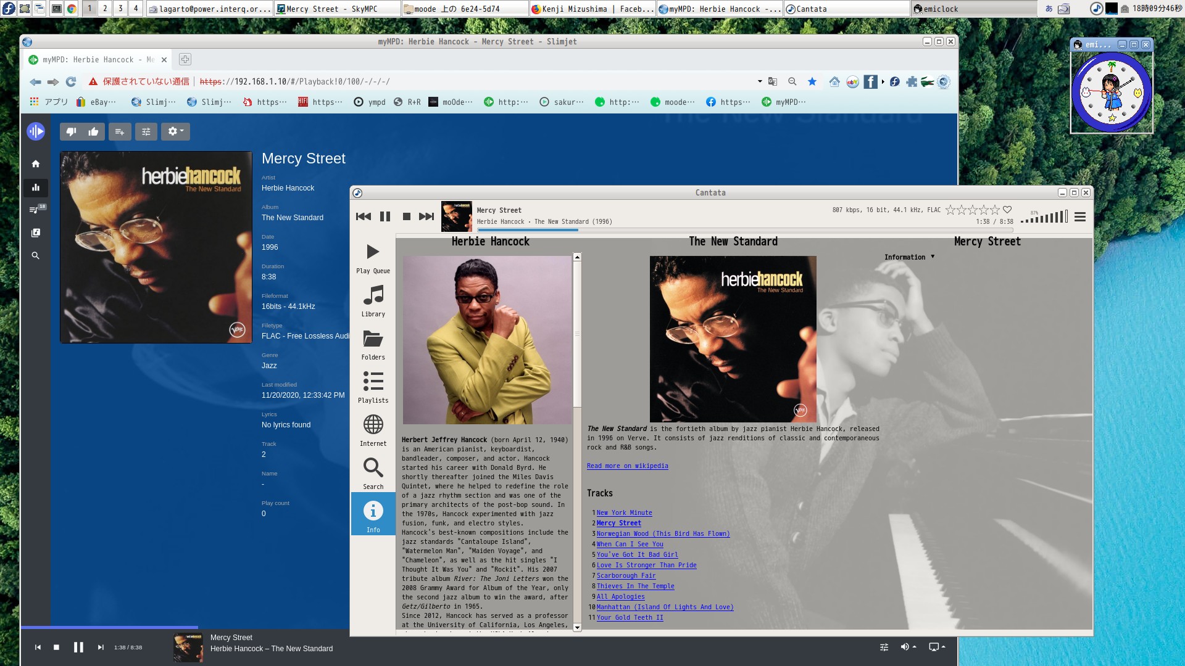This screenshot has height=666, width=1185.
Task: Click the Cantata hamburger menu icon
Action: pos(1079,217)
